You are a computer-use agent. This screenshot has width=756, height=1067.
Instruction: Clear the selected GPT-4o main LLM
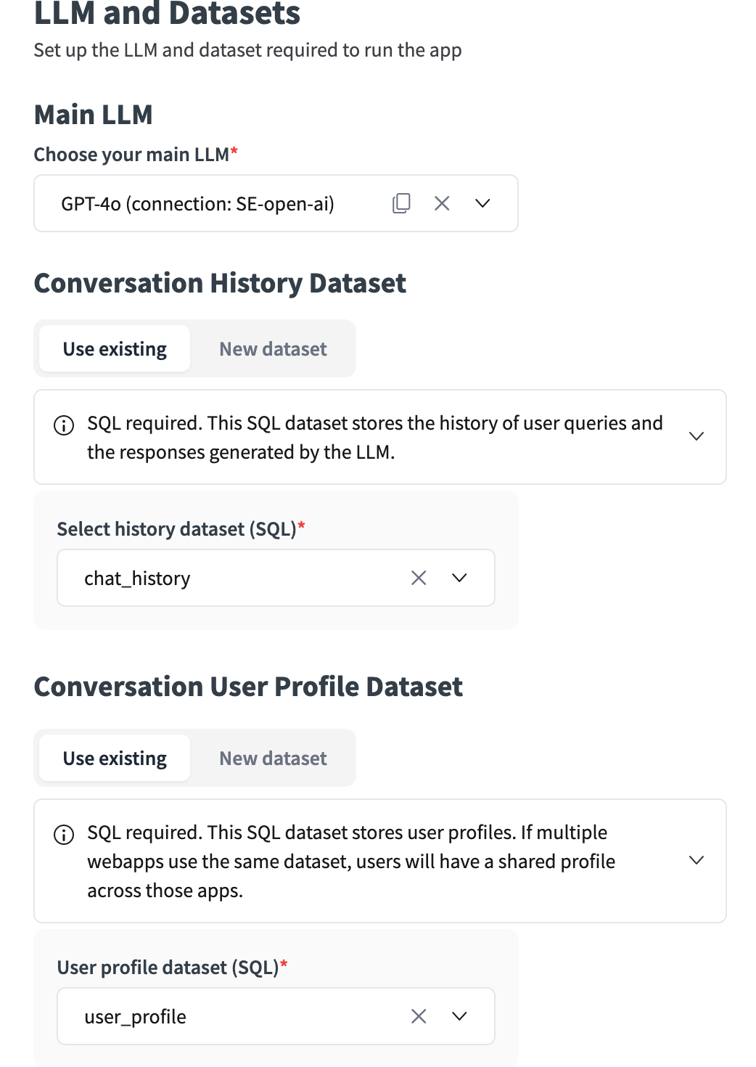pos(442,203)
